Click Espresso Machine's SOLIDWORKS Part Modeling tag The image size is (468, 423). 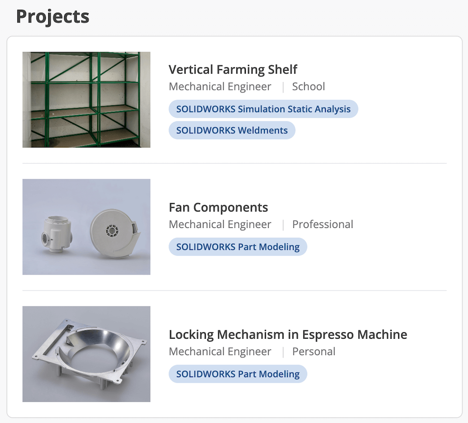(238, 374)
